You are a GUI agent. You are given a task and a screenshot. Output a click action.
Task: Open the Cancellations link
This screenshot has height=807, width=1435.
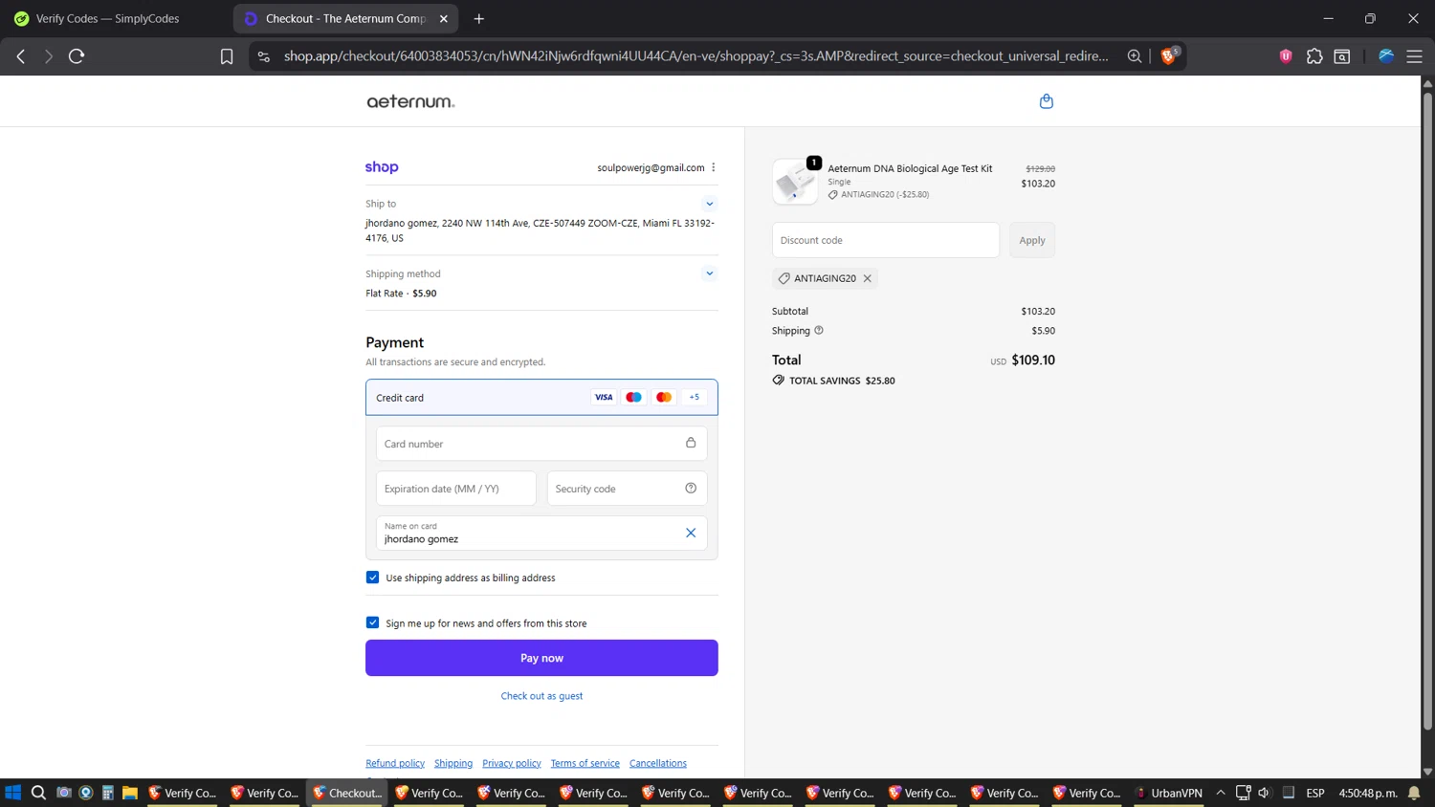click(658, 763)
